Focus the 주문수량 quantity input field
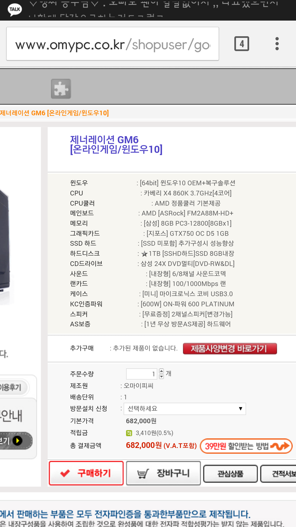Screen dimensions: 296x527 [141, 374]
